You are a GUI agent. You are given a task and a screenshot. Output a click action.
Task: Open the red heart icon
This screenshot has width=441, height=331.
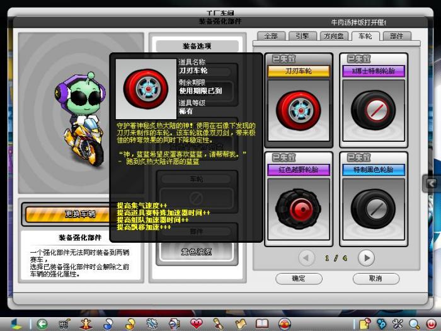tap(196, 324)
